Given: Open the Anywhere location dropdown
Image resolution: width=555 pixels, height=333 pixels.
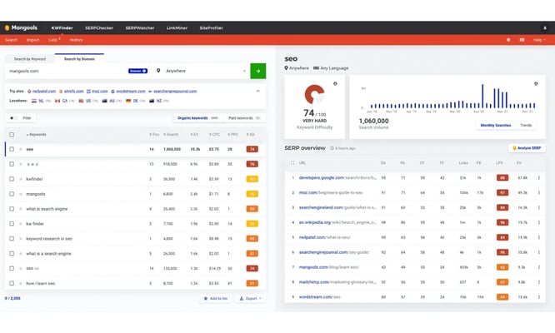Looking at the screenshot, I should tap(201, 71).
